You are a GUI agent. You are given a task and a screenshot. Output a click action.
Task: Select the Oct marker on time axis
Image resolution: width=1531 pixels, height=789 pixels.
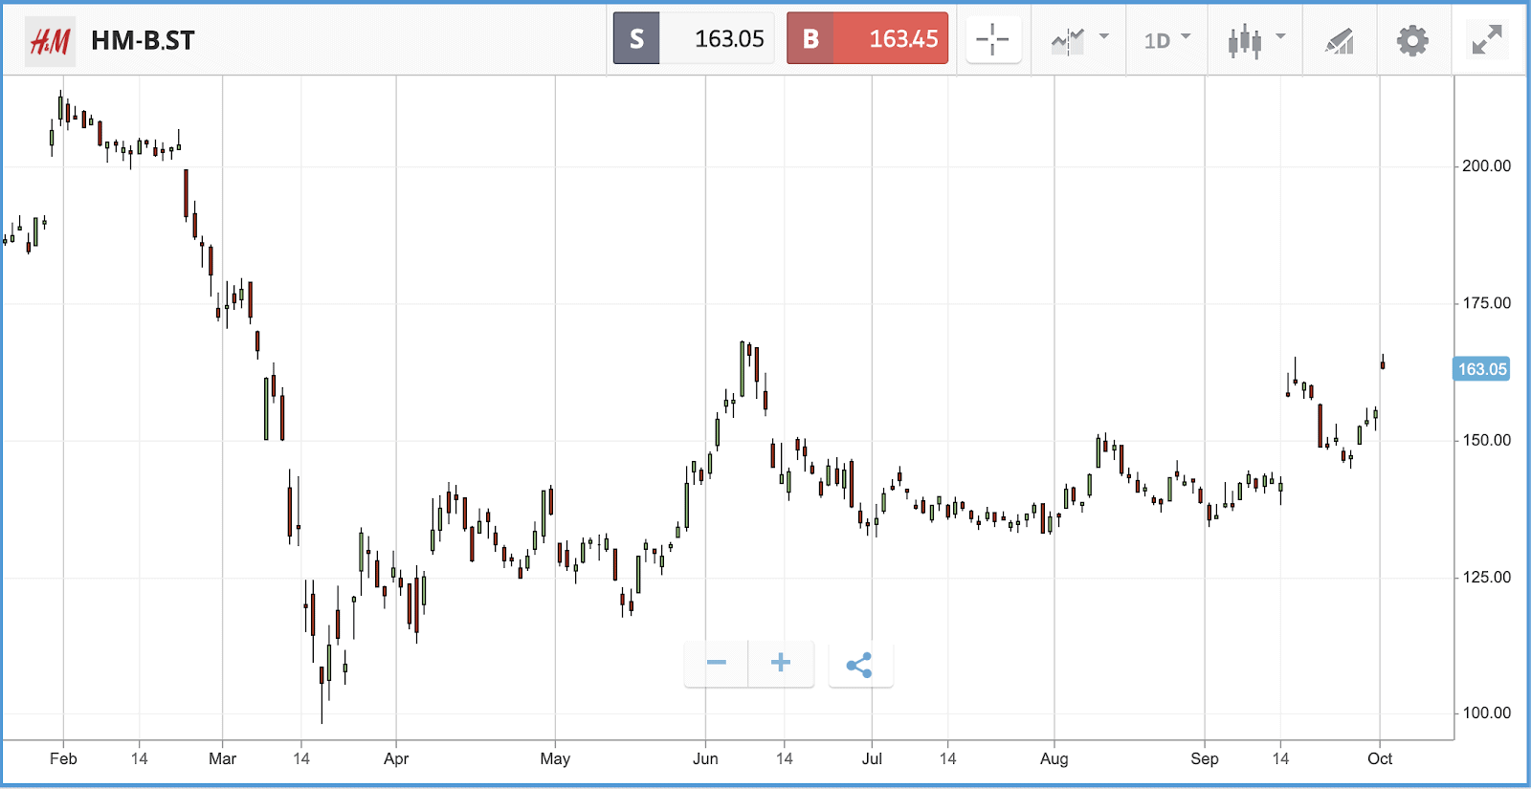coord(1380,758)
